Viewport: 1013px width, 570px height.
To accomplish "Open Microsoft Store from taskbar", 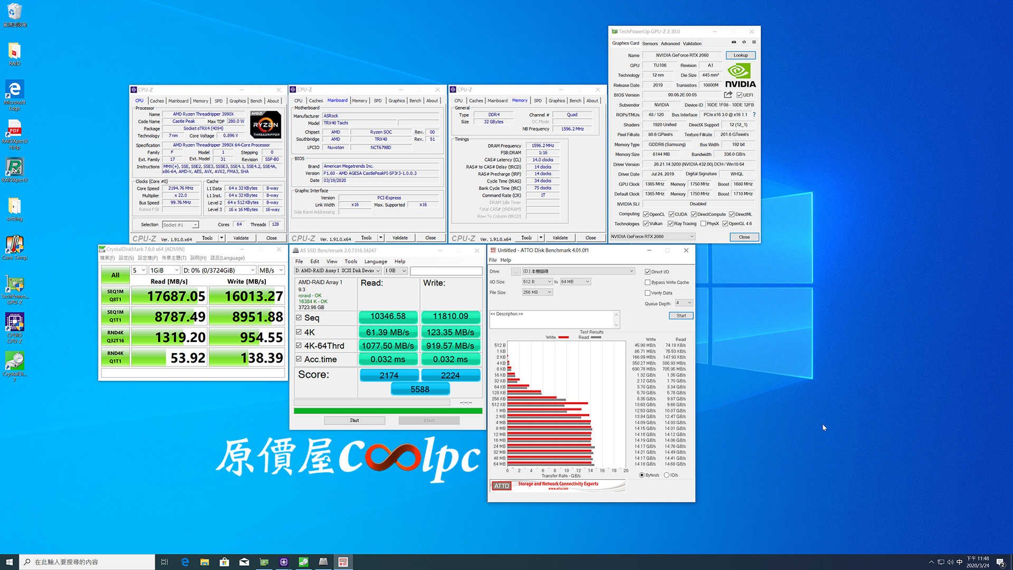I will pos(224,562).
